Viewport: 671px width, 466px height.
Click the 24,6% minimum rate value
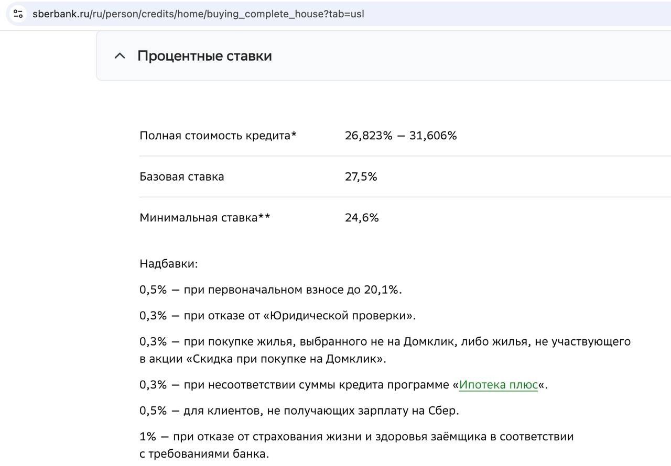[361, 217]
